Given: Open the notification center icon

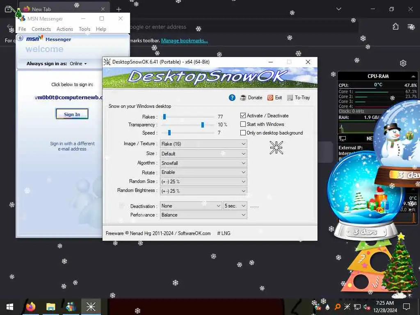Looking at the screenshot, I should click(x=406, y=307).
